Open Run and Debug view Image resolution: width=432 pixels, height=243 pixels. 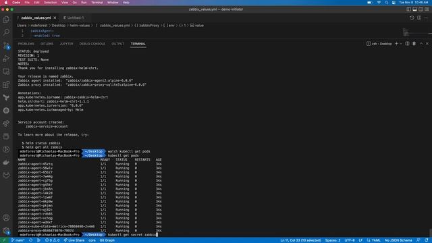click(6, 59)
